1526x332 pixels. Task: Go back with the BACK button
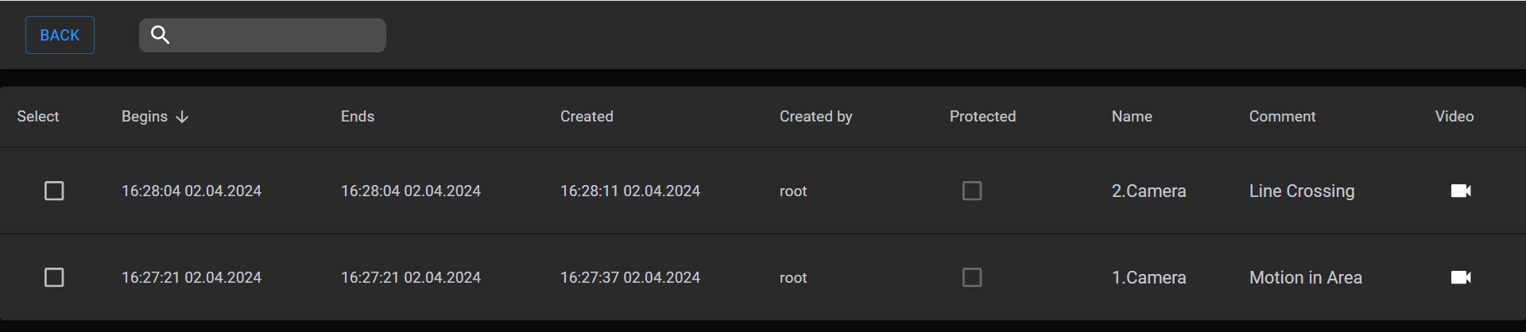[x=60, y=35]
